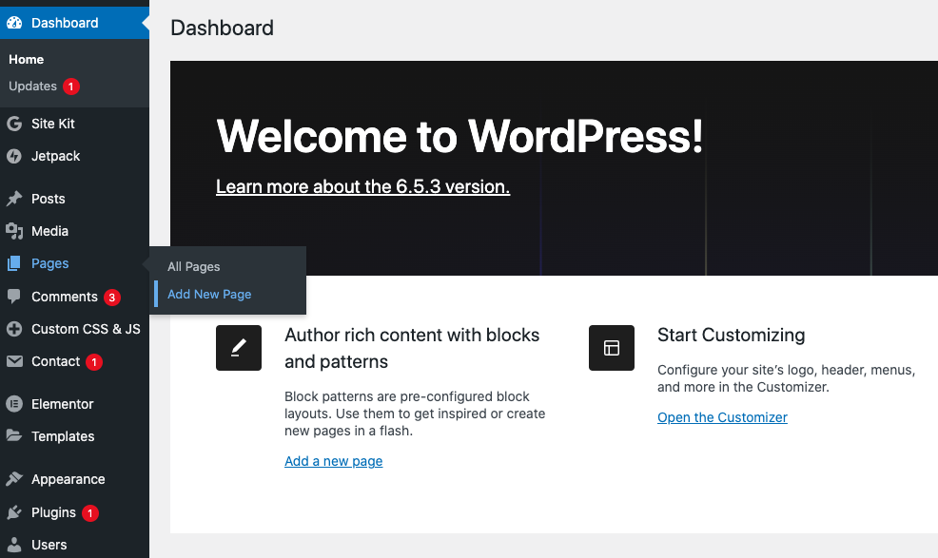Click the Posts pushpin icon

[x=14, y=199]
